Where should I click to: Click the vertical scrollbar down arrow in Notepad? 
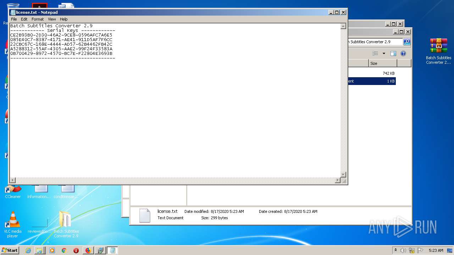343,175
